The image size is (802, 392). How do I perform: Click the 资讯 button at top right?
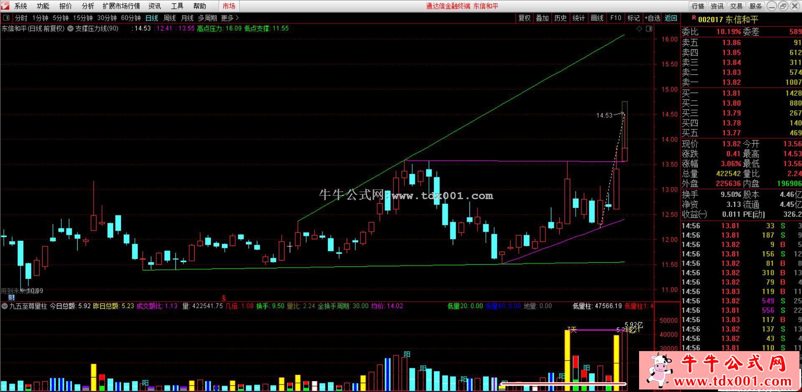click(717, 6)
